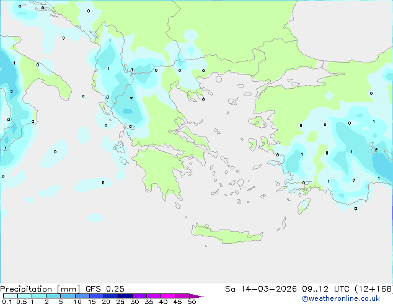393x304 pixels.
Task: Click the "45" legend scale label
Action: pos(177,302)
